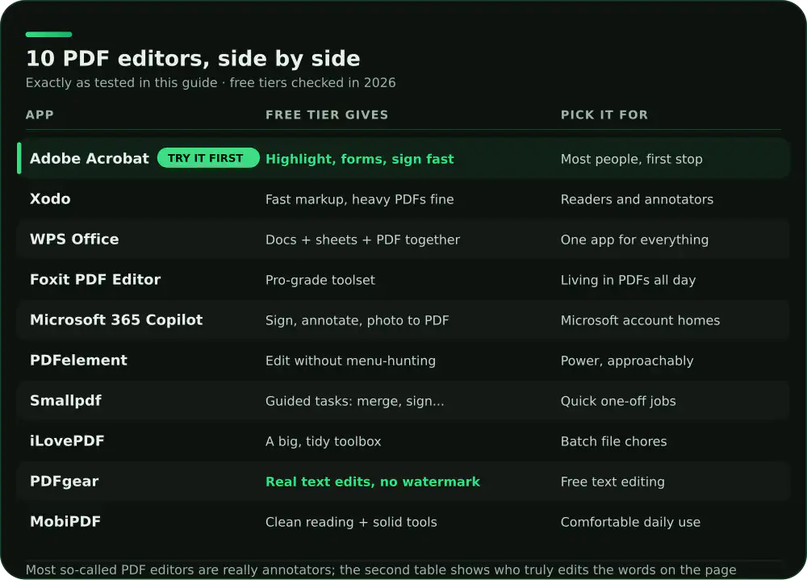Viewport: 807px width, 580px height.
Task: Select the Foxit PDF Editor name
Action: [95, 279]
